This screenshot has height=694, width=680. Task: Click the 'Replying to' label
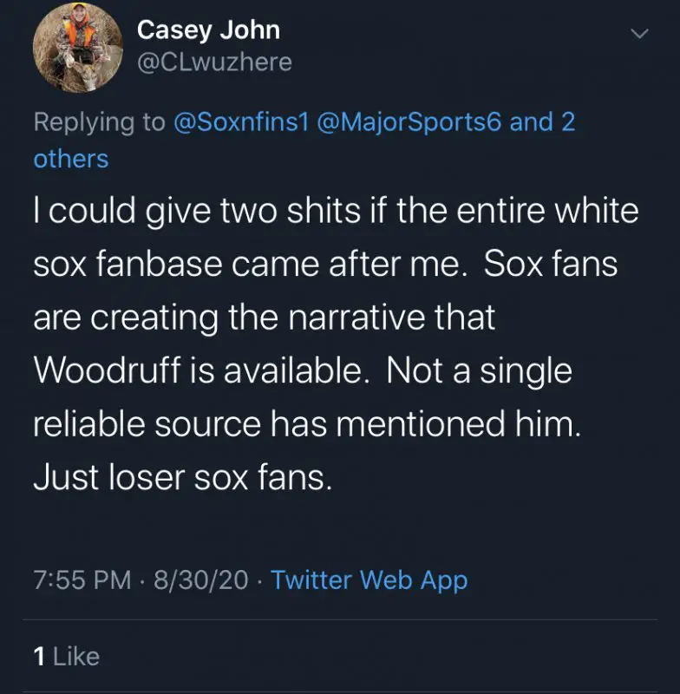click(99, 121)
